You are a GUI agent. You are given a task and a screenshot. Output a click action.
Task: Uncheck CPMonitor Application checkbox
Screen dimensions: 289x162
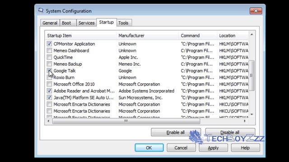49,44
